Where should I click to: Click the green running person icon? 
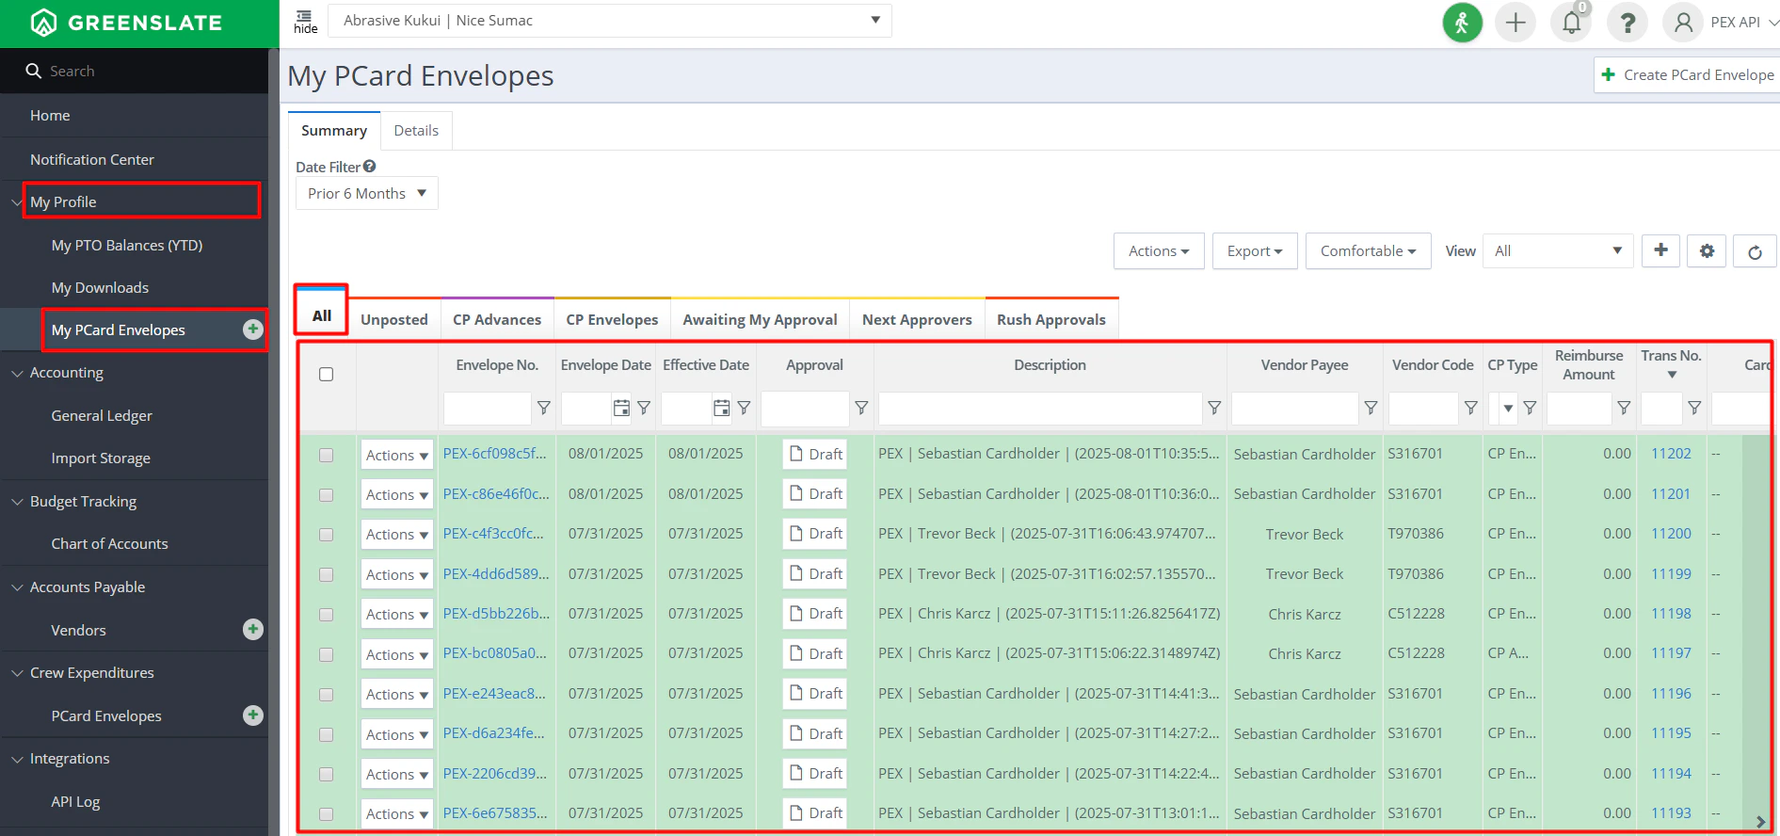click(x=1462, y=23)
